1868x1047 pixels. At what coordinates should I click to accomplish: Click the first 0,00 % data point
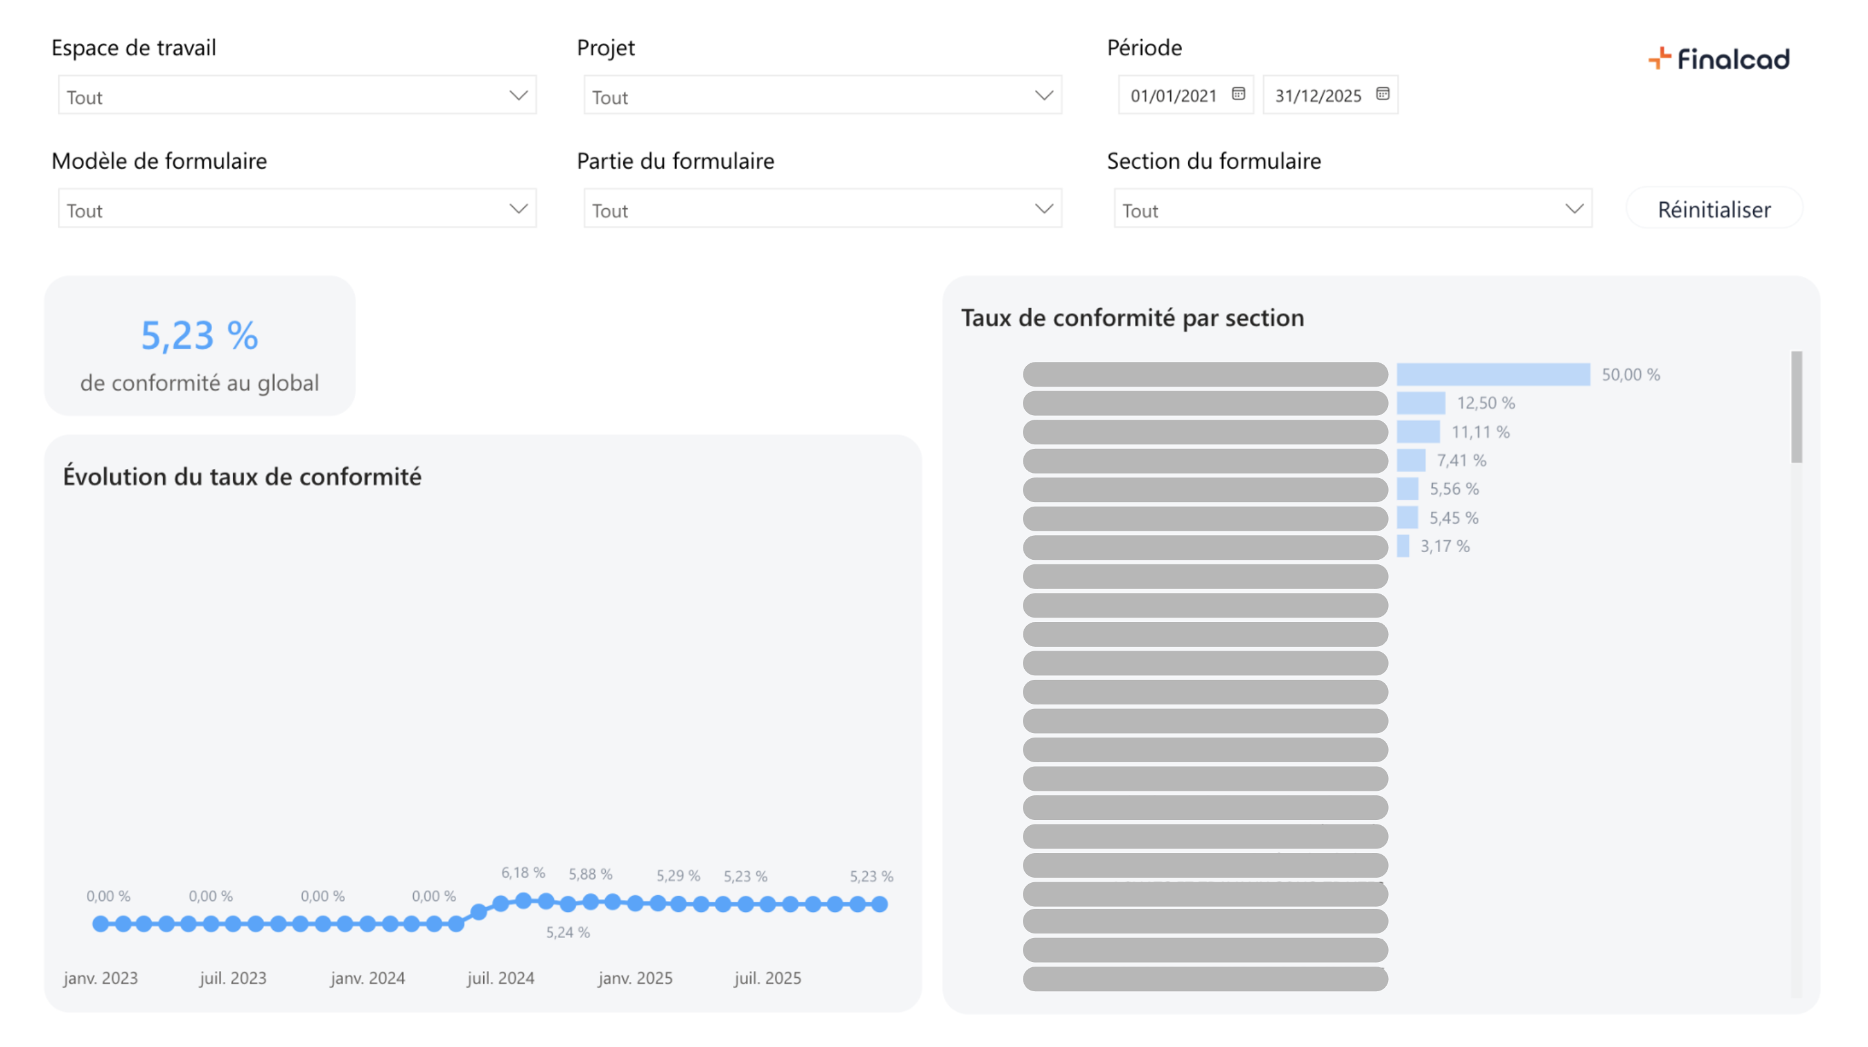click(x=101, y=924)
